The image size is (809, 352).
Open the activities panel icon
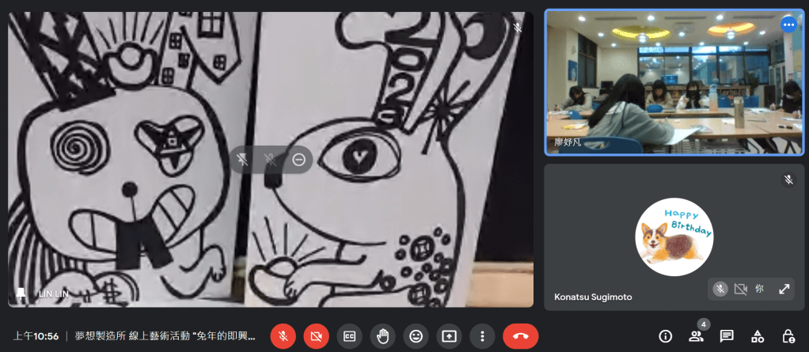(x=758, y=336)
